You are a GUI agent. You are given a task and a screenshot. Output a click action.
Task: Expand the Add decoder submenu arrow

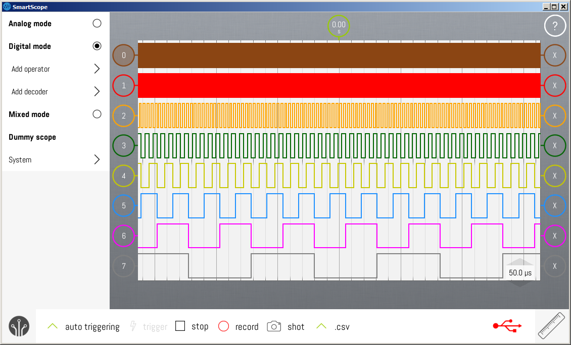97,91
